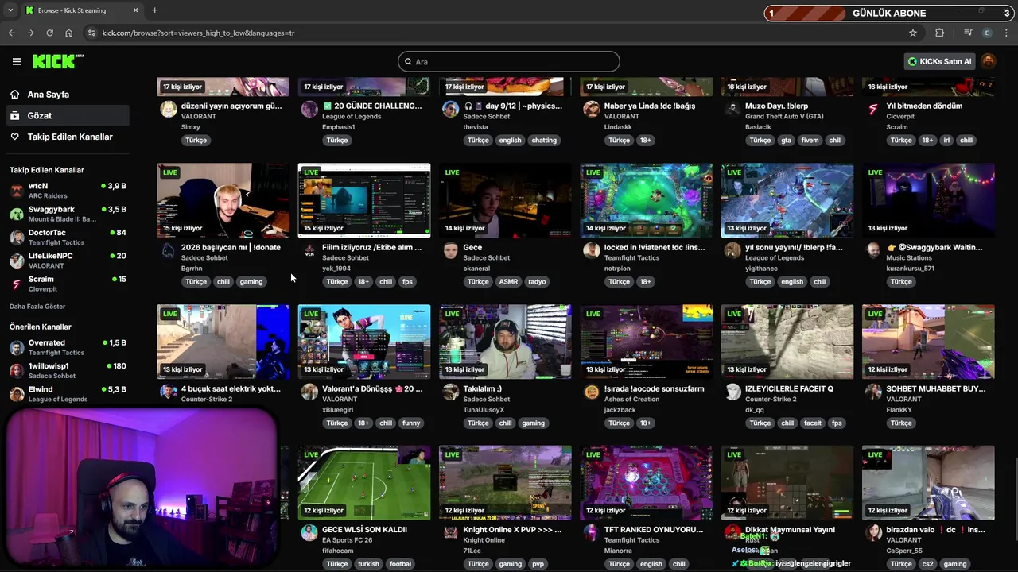The image size is (1018, 572).
Task: Focus the Ara search field
Action: click(x=509, y=61)
